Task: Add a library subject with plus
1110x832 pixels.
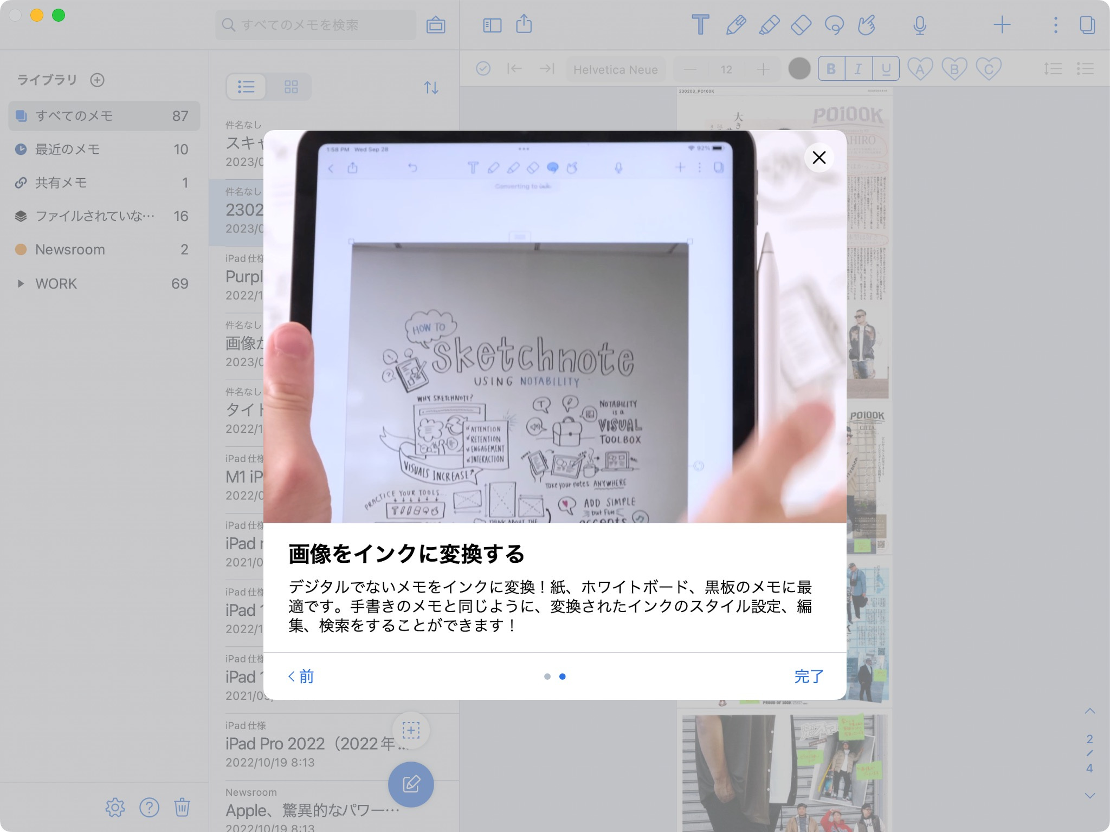Action: click(x=97, y=80)
